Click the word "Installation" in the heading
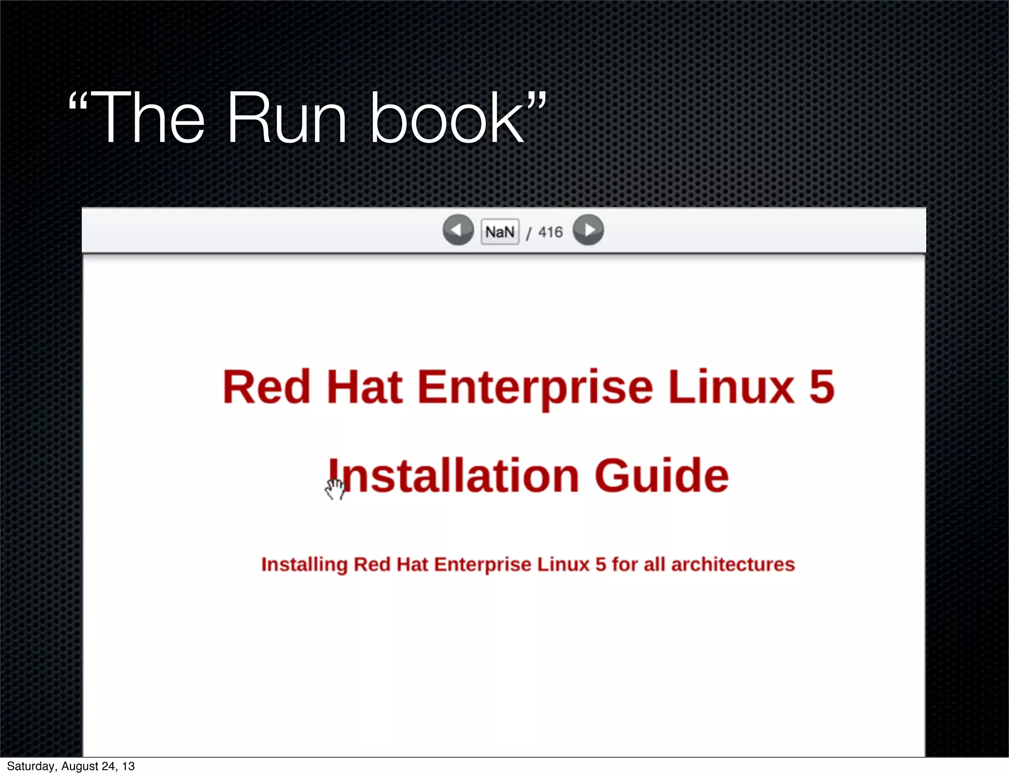Viewport: 1009px width, 777px height. tap(454, 476)
